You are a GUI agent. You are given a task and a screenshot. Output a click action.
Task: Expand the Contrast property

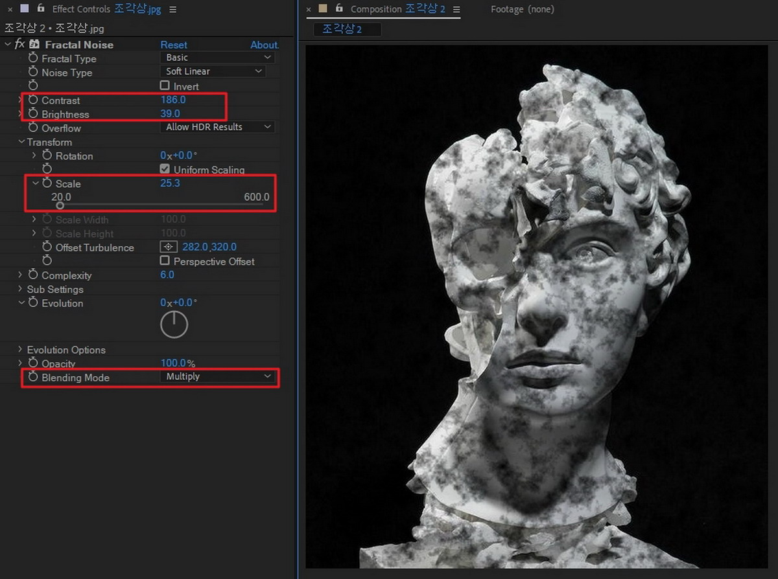(x=21, y=100)
